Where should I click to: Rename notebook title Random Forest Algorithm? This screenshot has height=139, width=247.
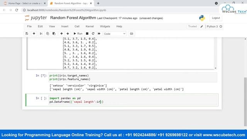73,18
